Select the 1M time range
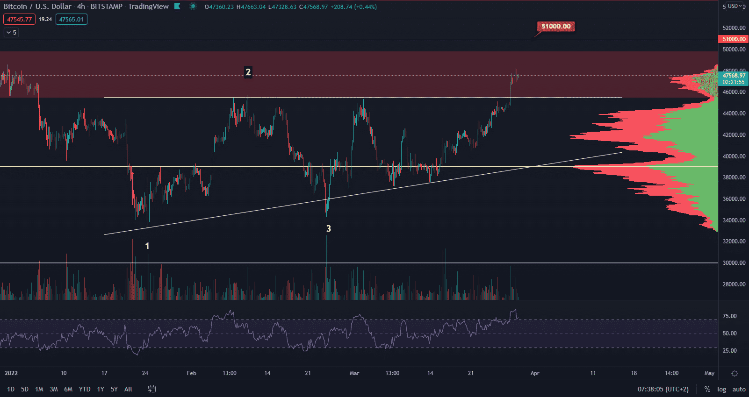 click(39, 389)
